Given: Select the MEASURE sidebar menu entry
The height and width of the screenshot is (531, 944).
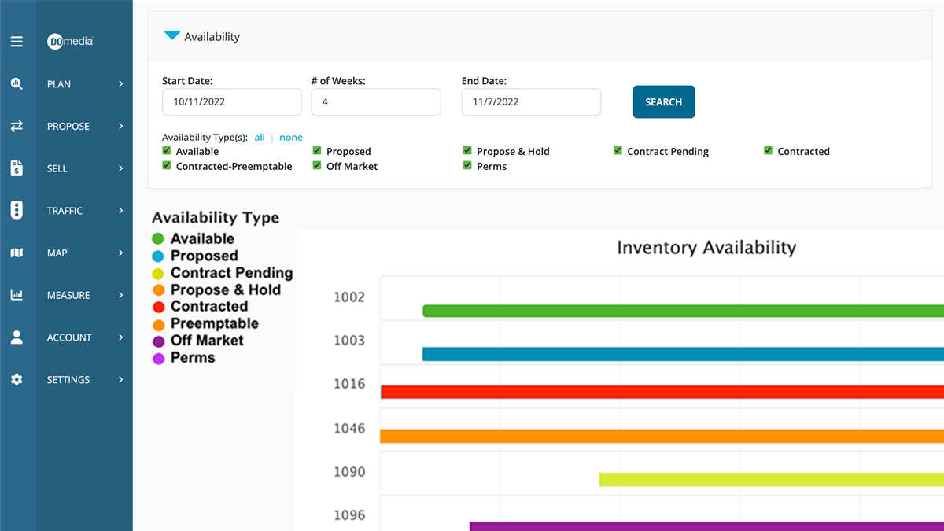Looking at the screenshot, I should click(x=68, y=295).
